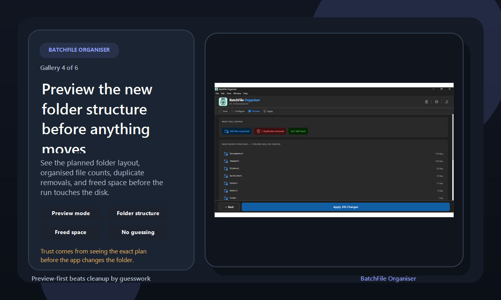Toggle dark mode with the moon icon
501x300 pixels.
click(446, 101)
